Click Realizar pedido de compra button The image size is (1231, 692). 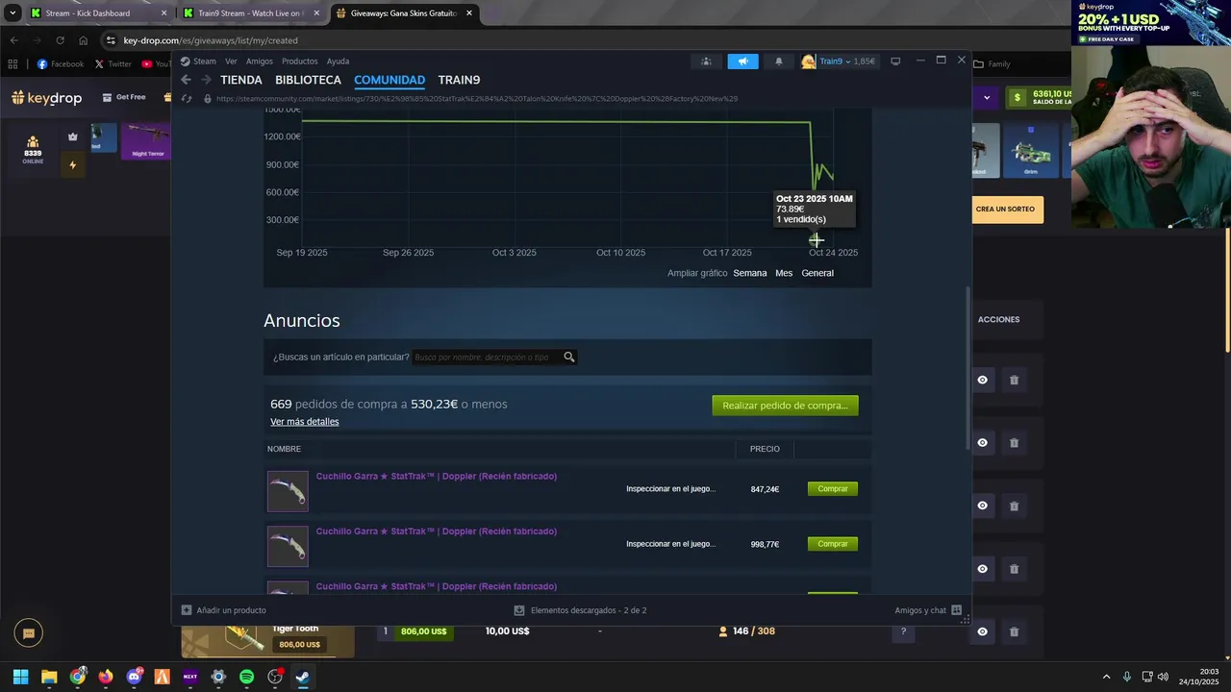pyautogui.click(x=785, y=406)
